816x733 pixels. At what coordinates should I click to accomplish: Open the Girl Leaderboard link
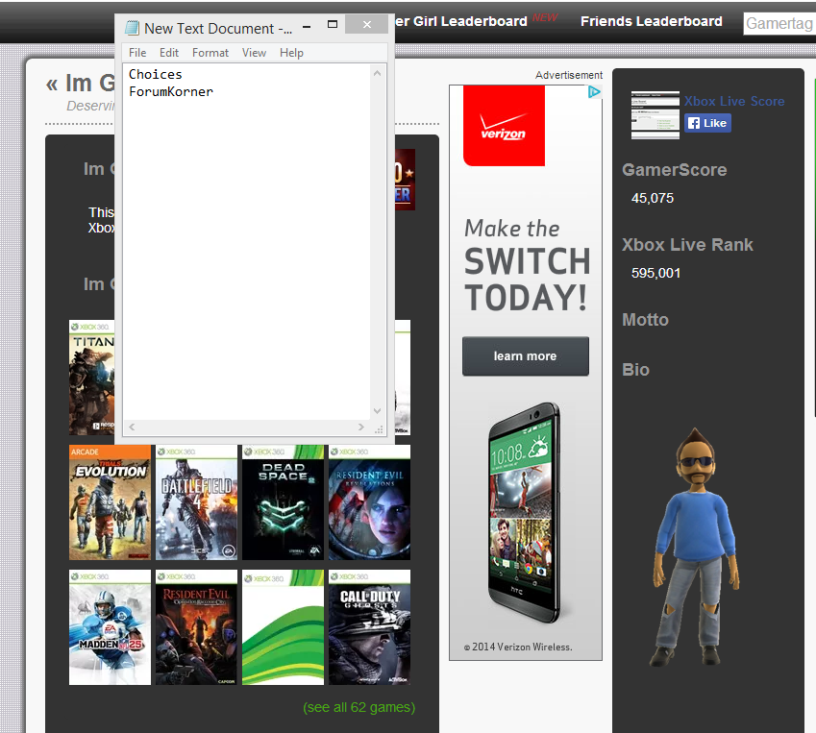point(461,21)
